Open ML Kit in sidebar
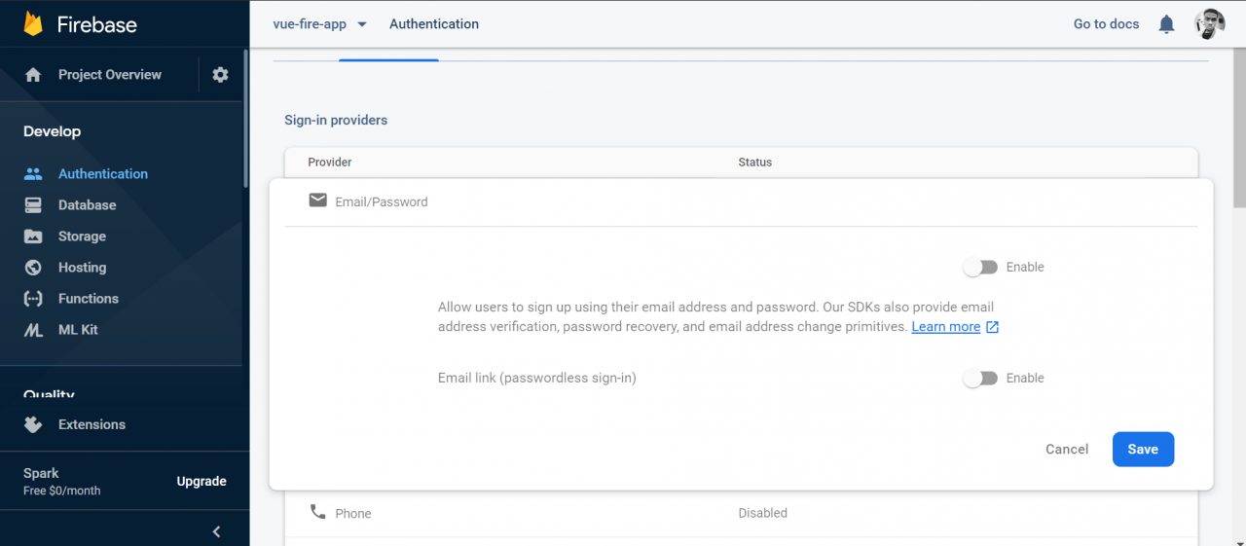Image resolution: width=1246 pixels, height=546 pixels. [78, 330]
